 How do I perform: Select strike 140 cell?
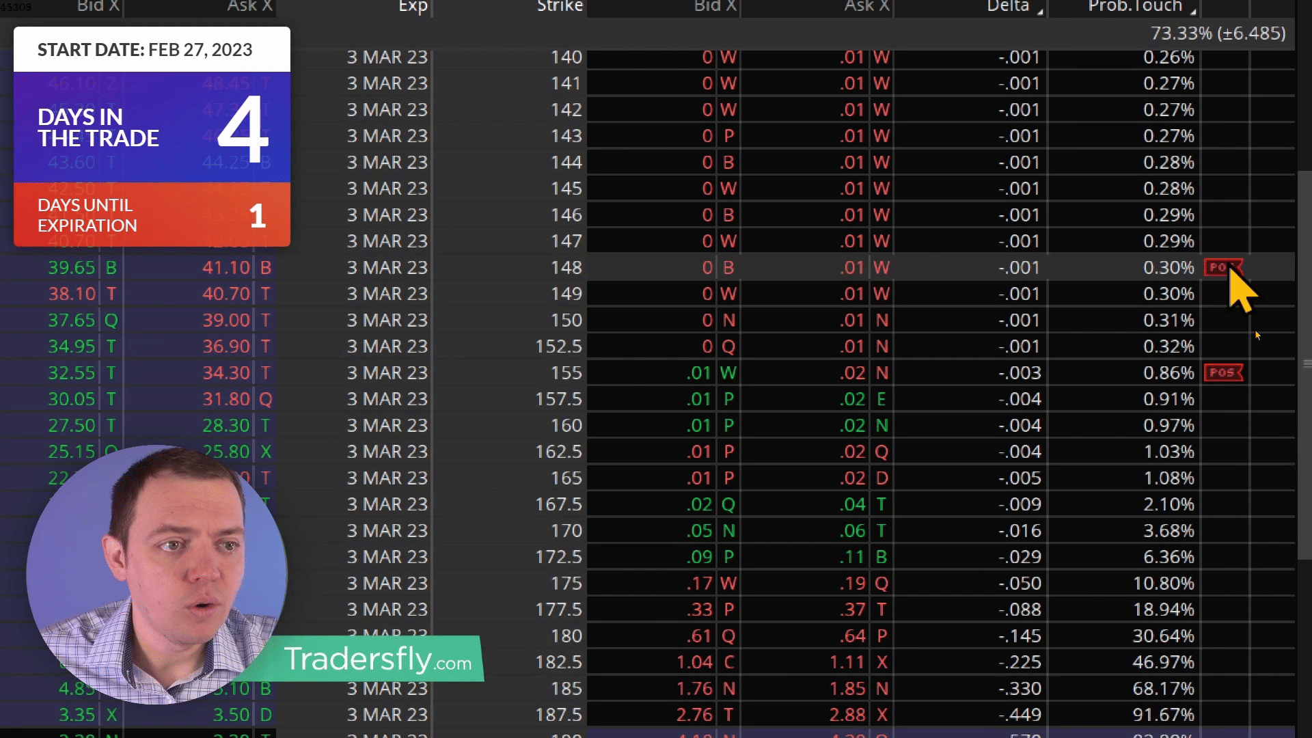click(x=566, y=57)
